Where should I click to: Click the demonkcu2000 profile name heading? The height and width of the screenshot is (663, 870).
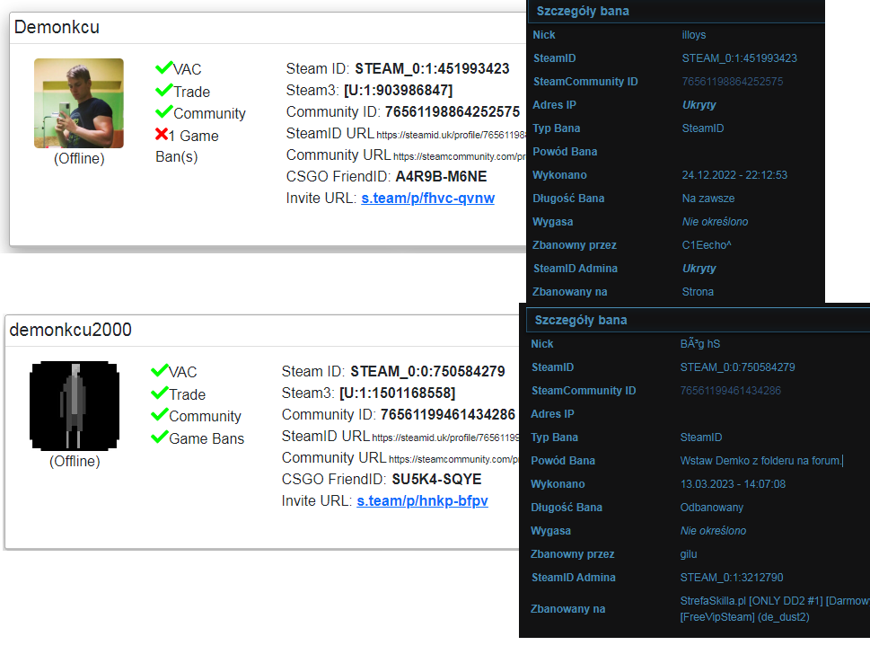[x=70, y=330]
